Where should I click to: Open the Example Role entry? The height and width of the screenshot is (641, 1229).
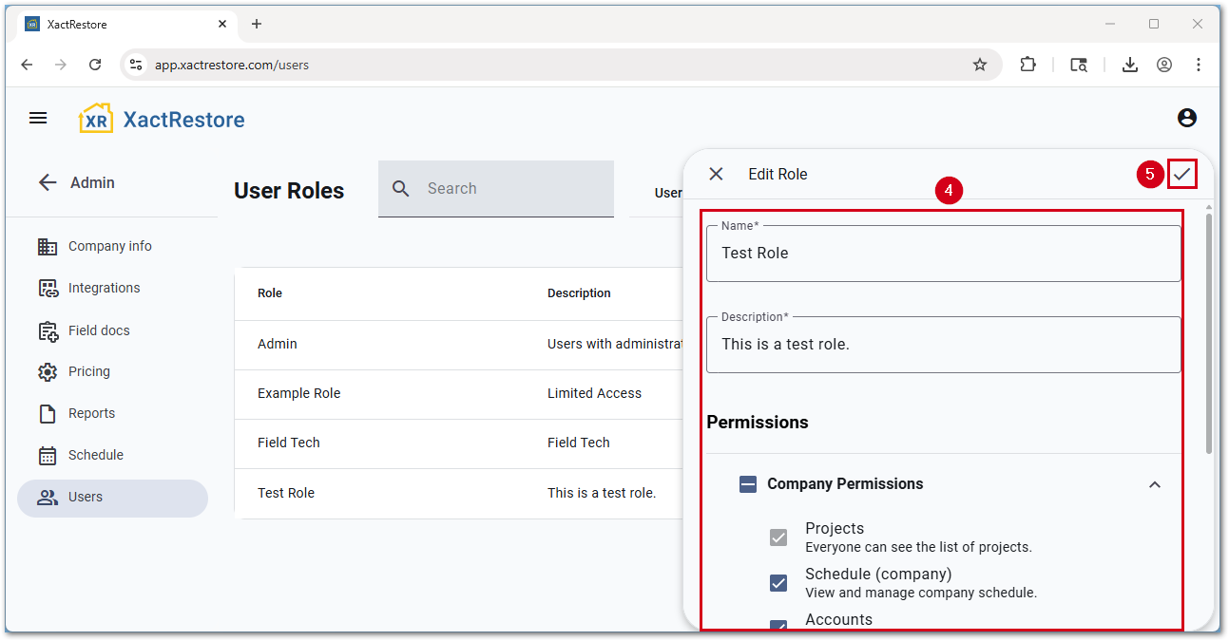pos(298,393)
